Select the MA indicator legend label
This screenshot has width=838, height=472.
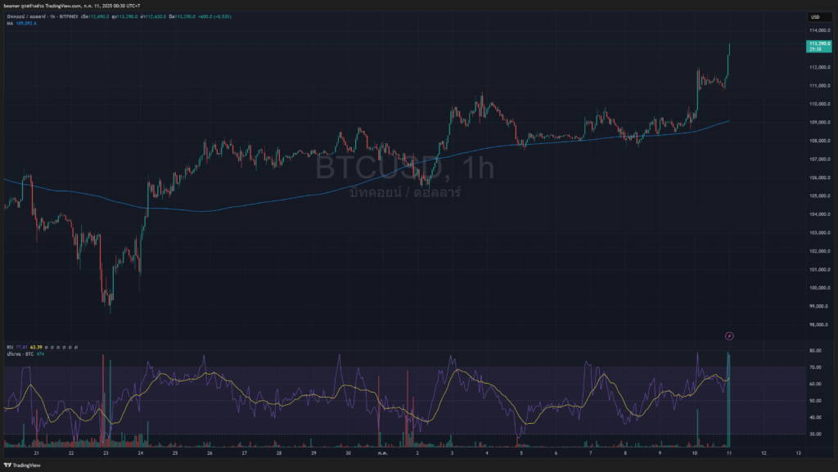click(x=10, y=23)
